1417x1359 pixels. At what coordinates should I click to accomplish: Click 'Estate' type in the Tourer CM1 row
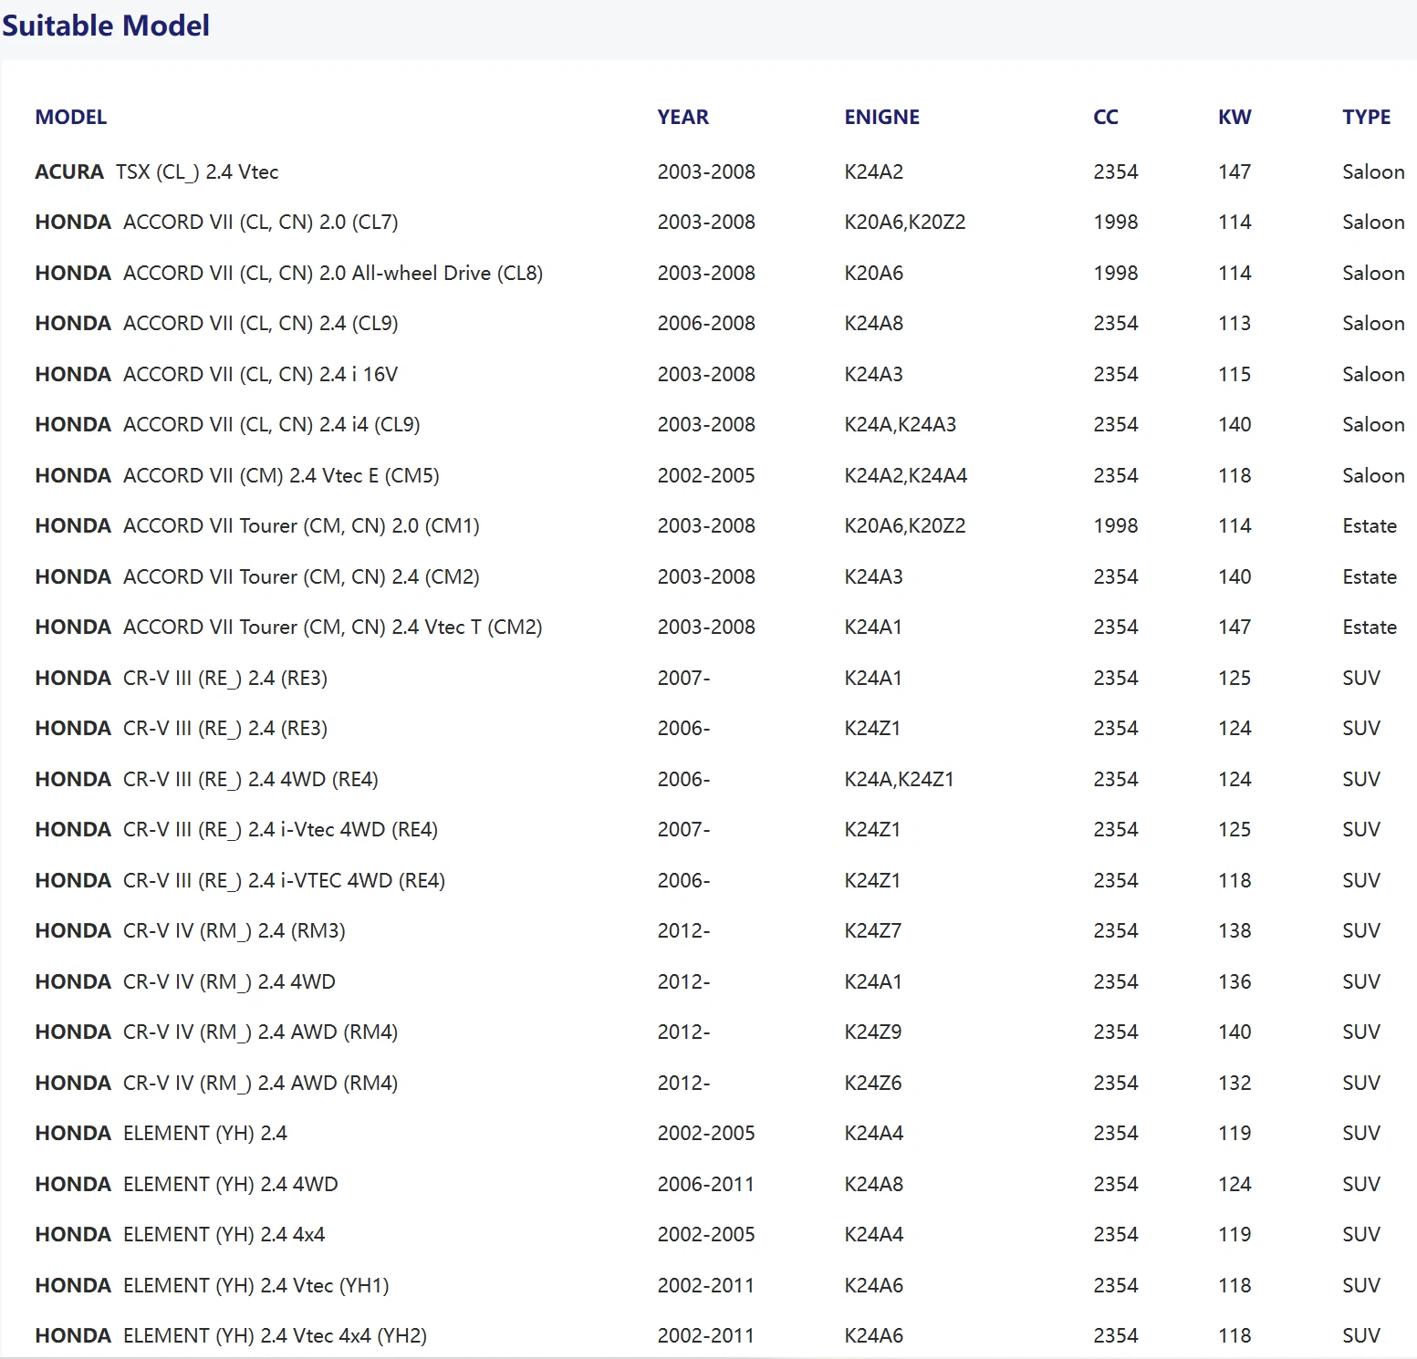(x=1370, y=525)
